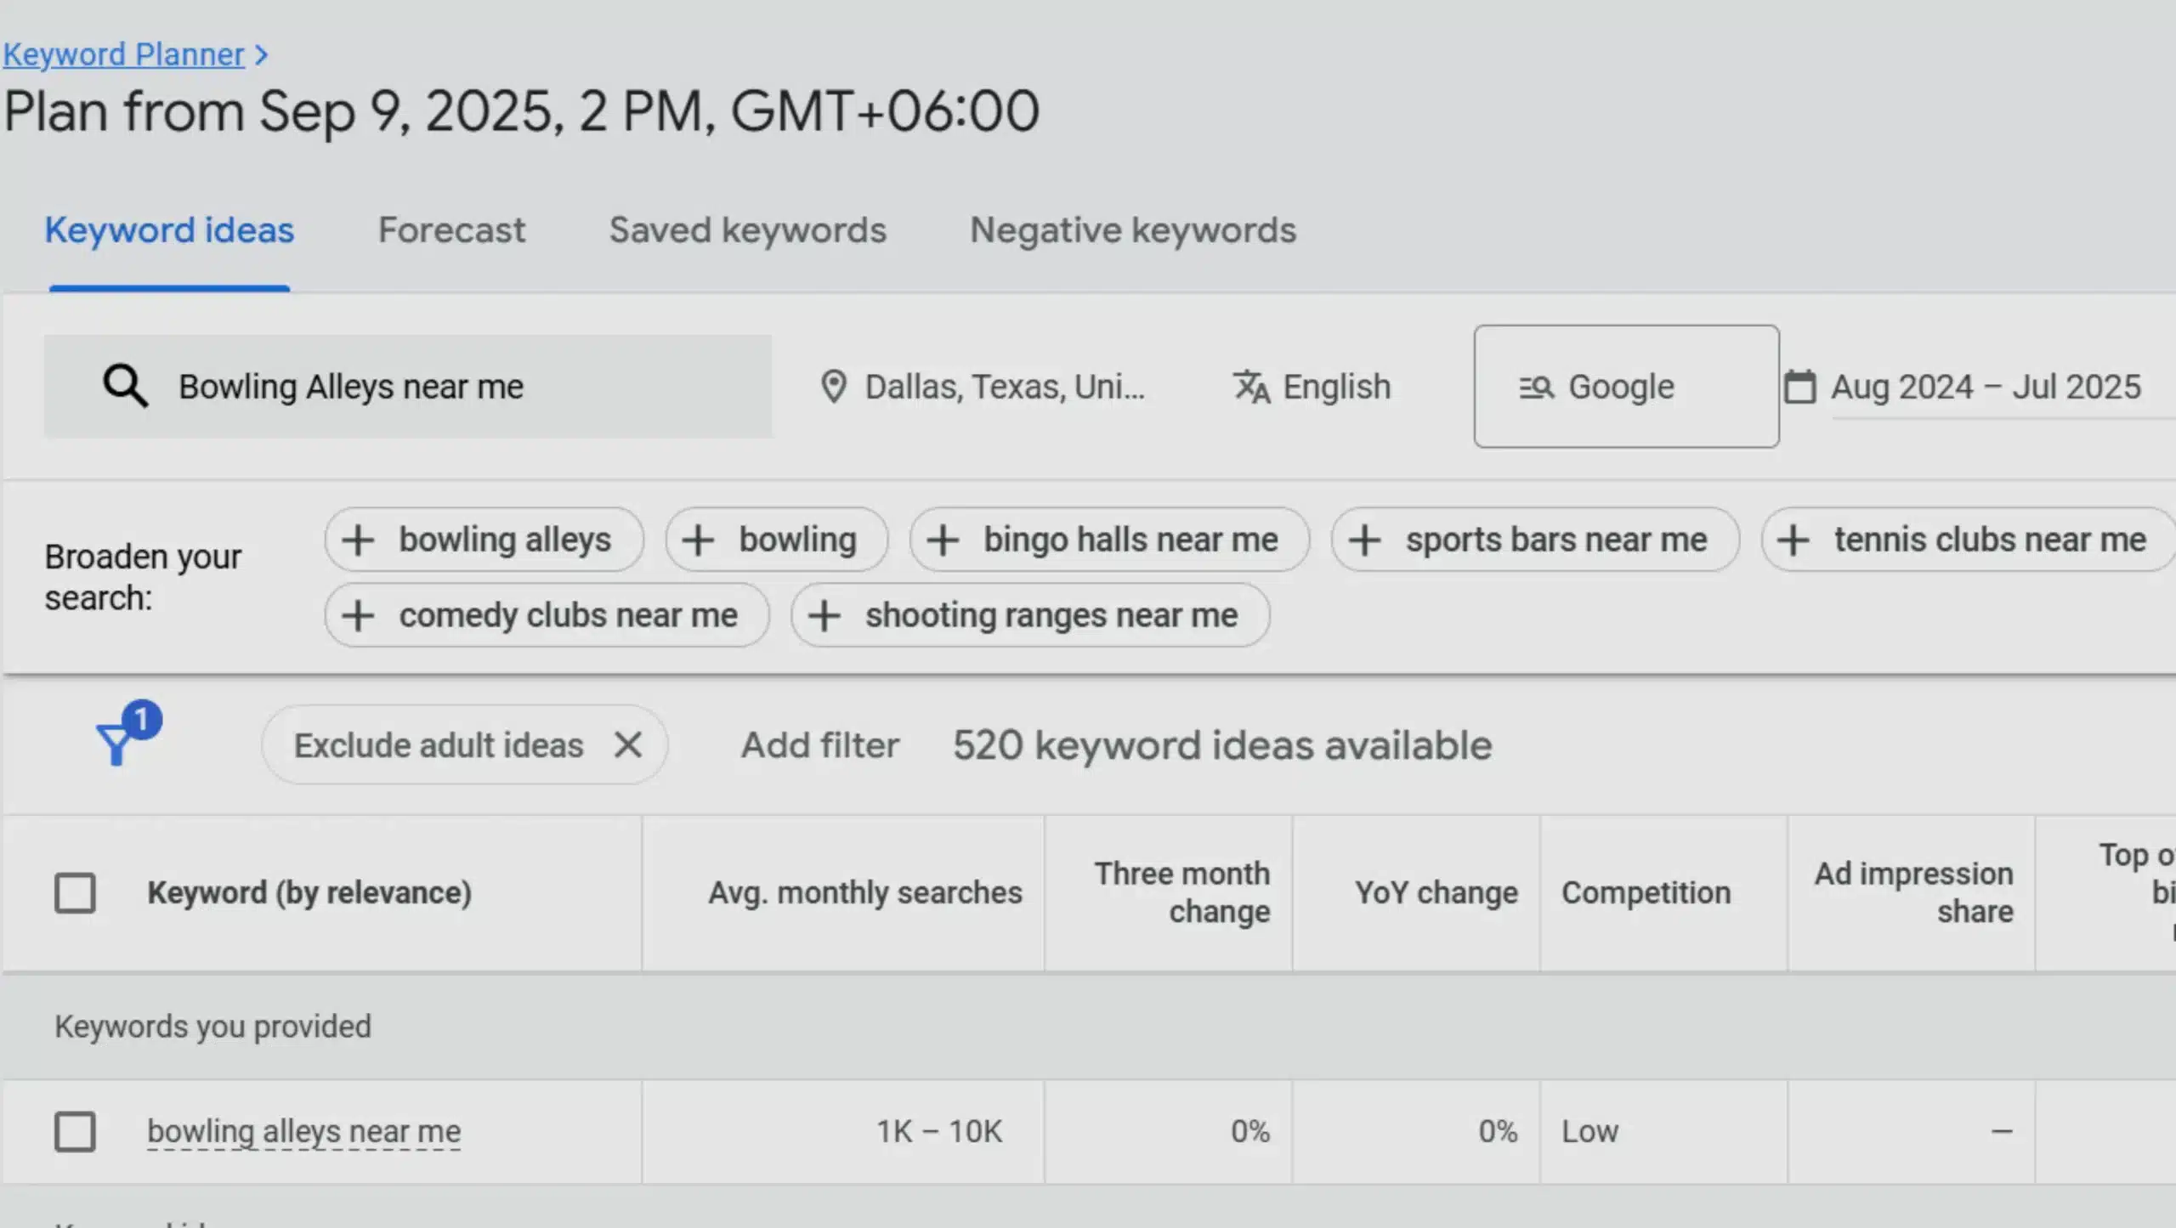
Task: Open the Aug 2024 – Jul 2025 date range
Action: click(x=1986, y=387)
